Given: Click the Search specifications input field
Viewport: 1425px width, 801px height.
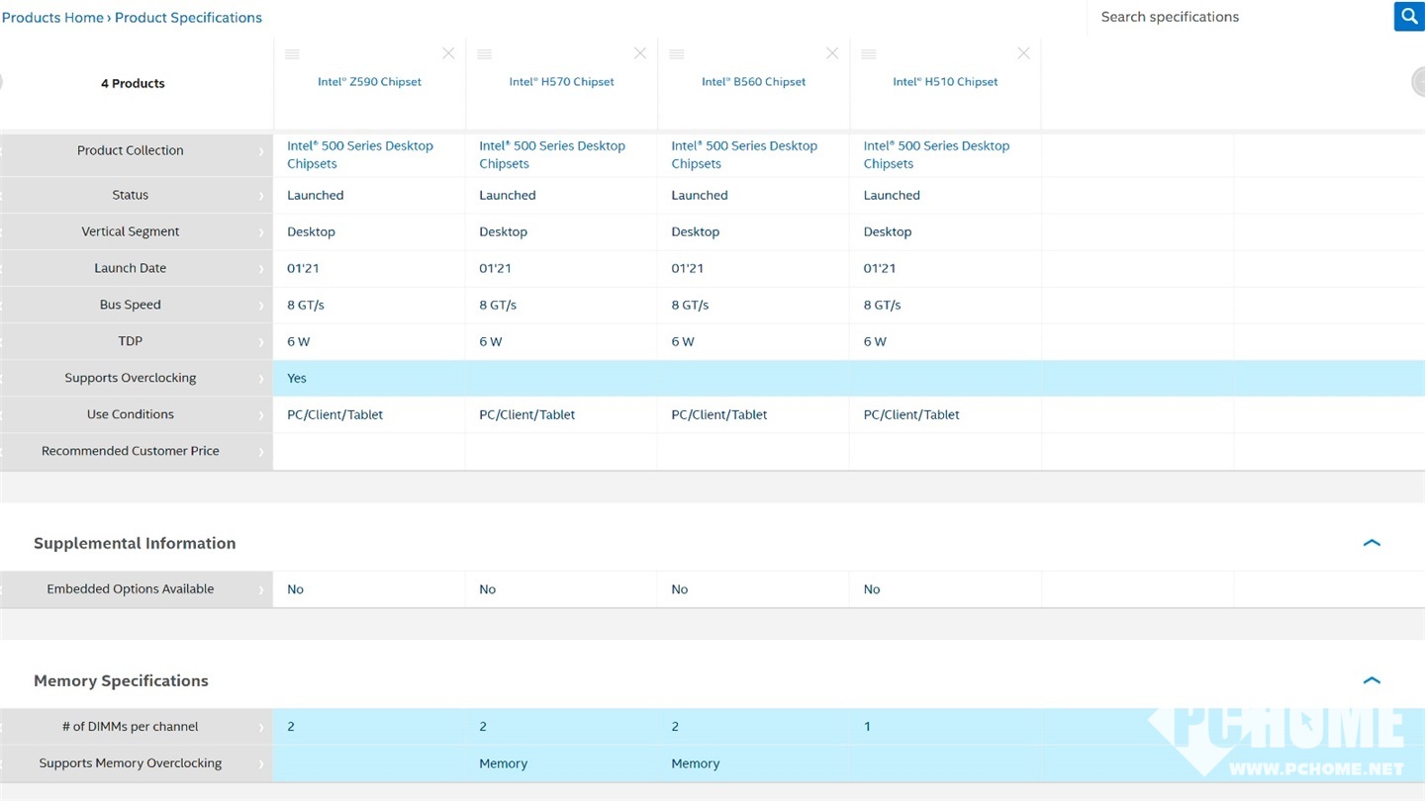Looking at the screenshot, I should tap(1237, 17).
